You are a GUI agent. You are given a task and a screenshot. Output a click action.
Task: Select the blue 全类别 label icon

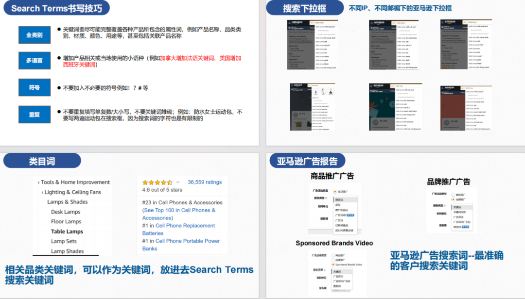[35, 34]
